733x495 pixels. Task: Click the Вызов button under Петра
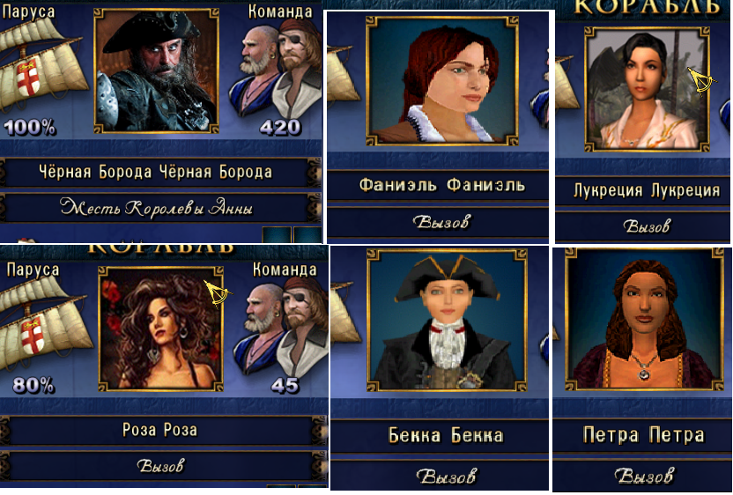642,476
